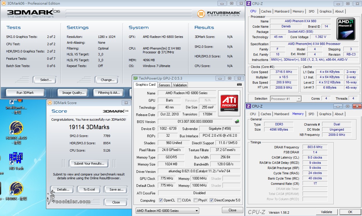Click the 3DMark Score window title icon
The image size is (362, 216).
(x=50, y=103)
